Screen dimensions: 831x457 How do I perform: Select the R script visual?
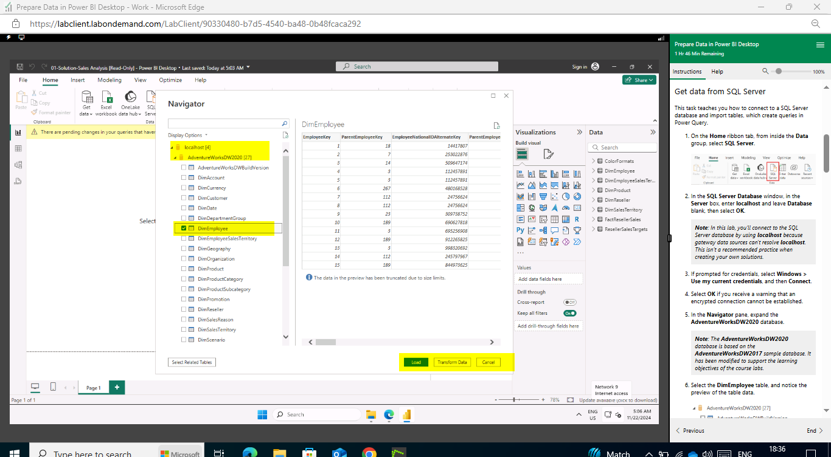577,219
